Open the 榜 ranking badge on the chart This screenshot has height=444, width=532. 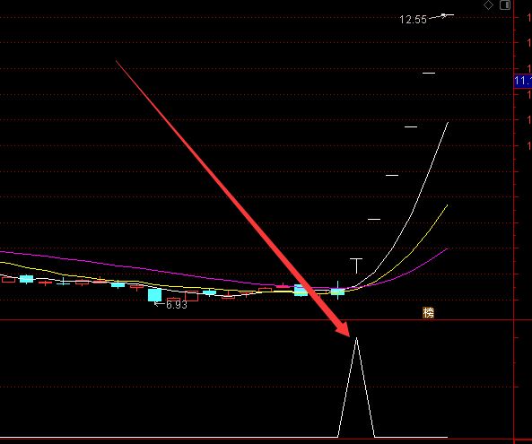429,312
